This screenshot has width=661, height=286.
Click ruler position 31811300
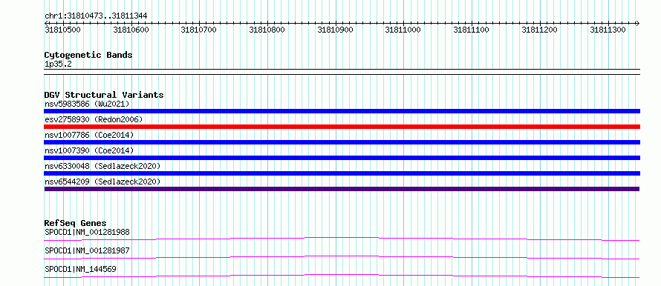click(x=608, y=30)
